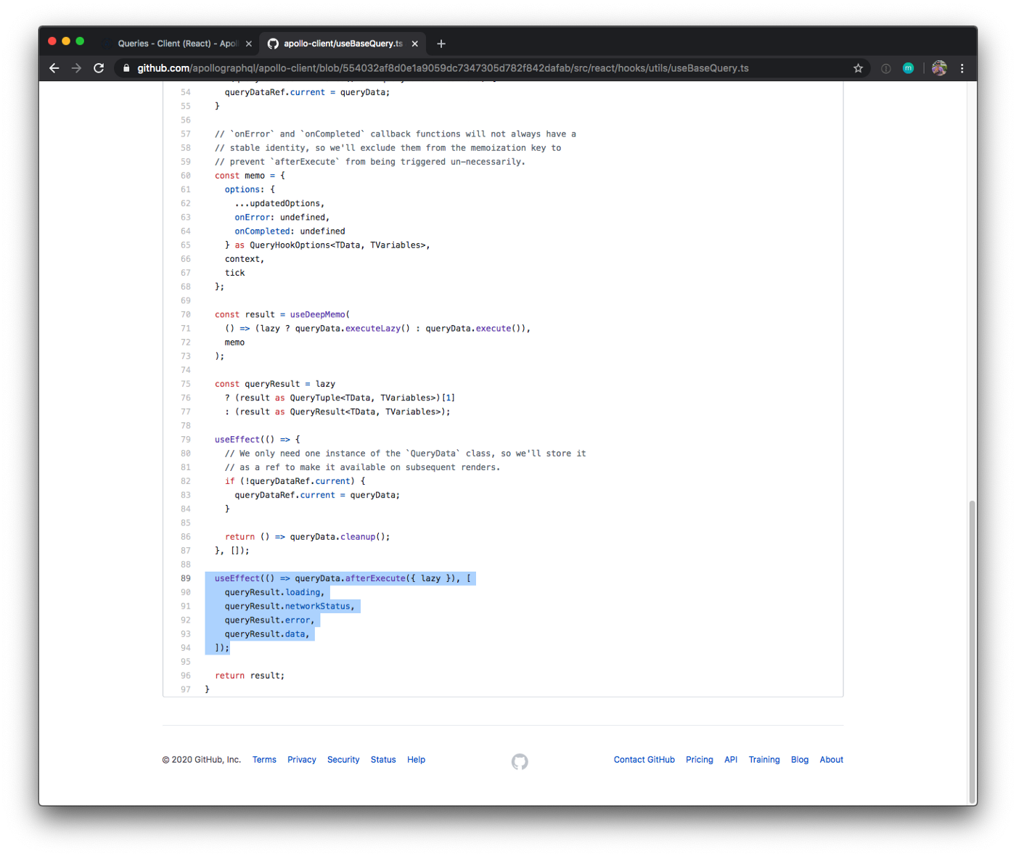Open the Training footer link
The image size is (1016, 857).
click(x=764, y=760)
